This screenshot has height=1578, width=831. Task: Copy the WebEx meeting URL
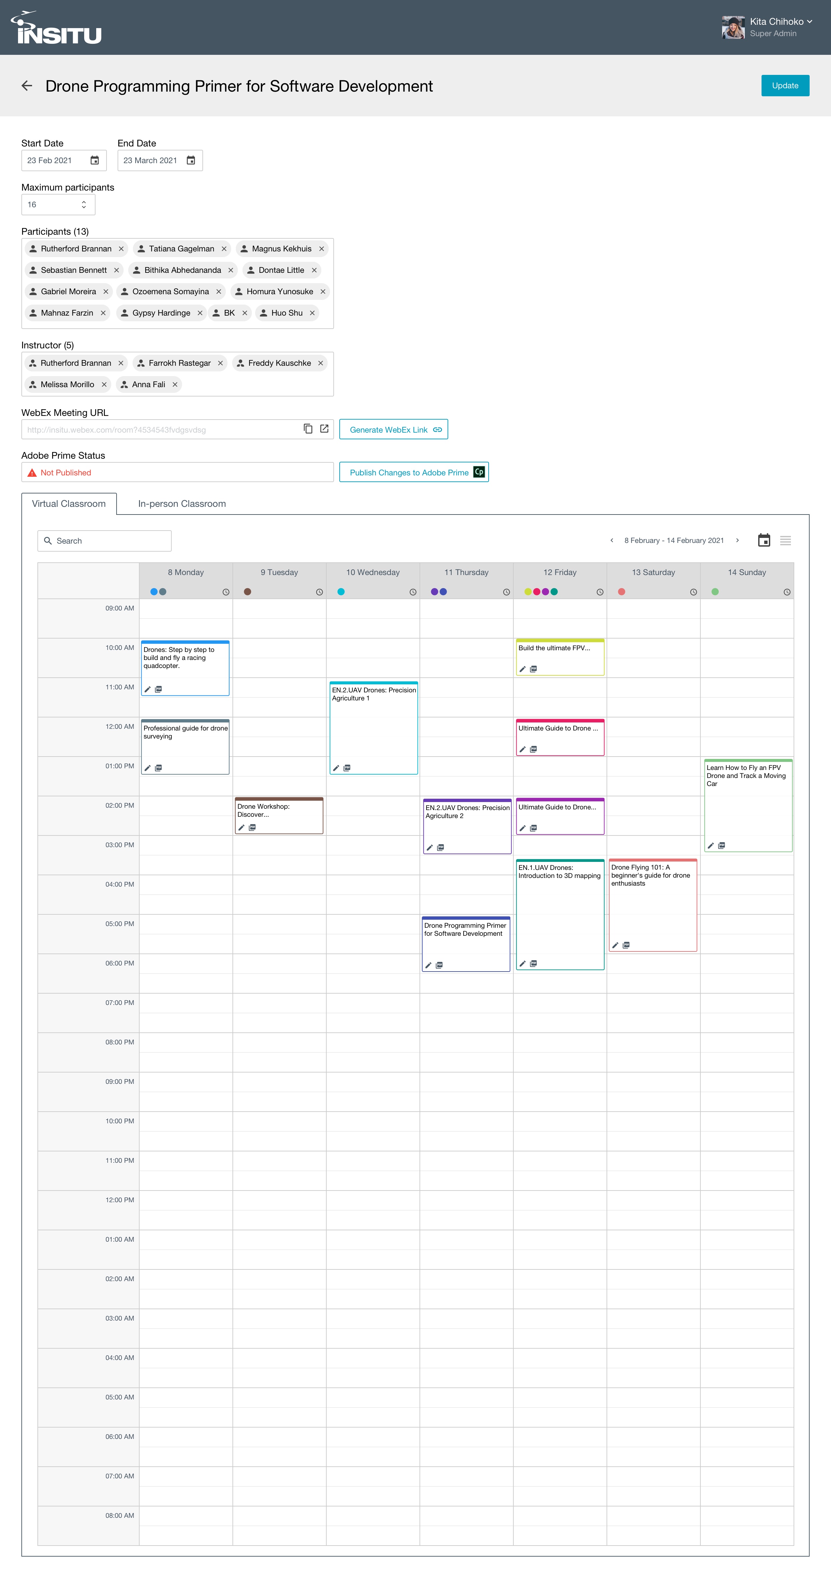point(308,429)
